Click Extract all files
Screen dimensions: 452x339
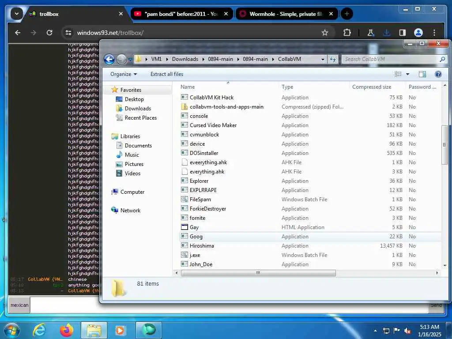(x=166, y=74)
